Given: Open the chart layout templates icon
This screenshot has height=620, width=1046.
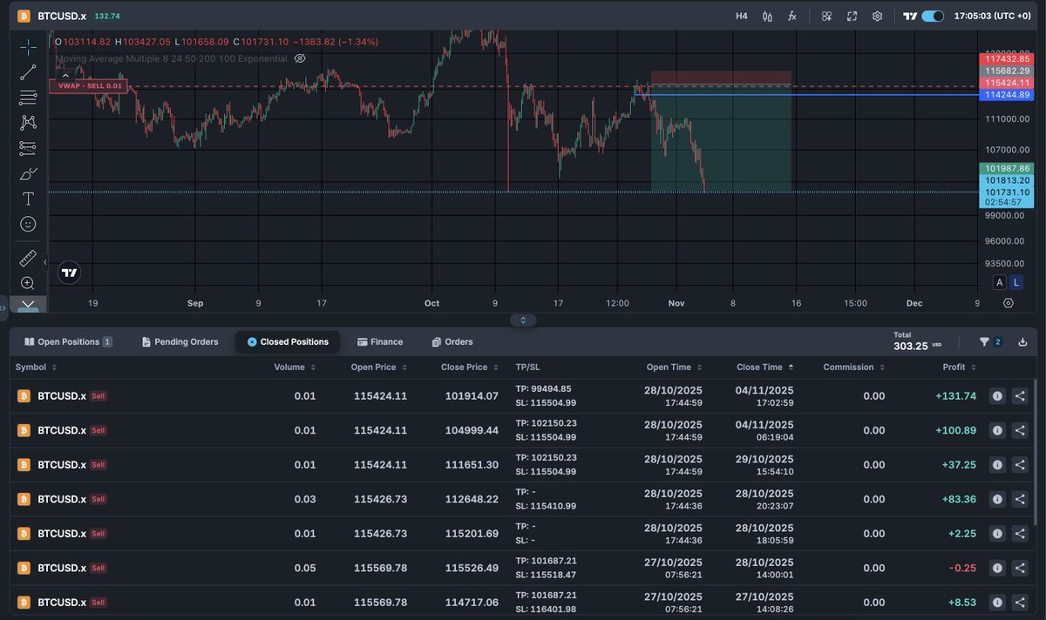Looking at the screenshot, I should (x=826, y=16).
